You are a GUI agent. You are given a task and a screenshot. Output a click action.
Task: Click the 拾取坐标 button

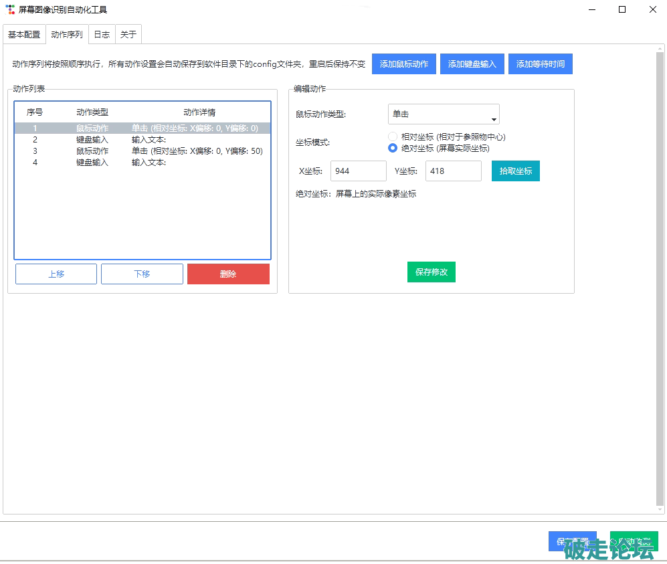point(516,171)
